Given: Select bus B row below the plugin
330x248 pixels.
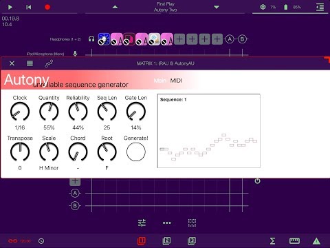Looking at the screenshot, I should 75,206.
